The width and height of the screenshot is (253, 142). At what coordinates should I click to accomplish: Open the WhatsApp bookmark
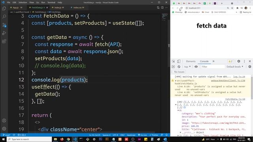(x=177, y=12)
